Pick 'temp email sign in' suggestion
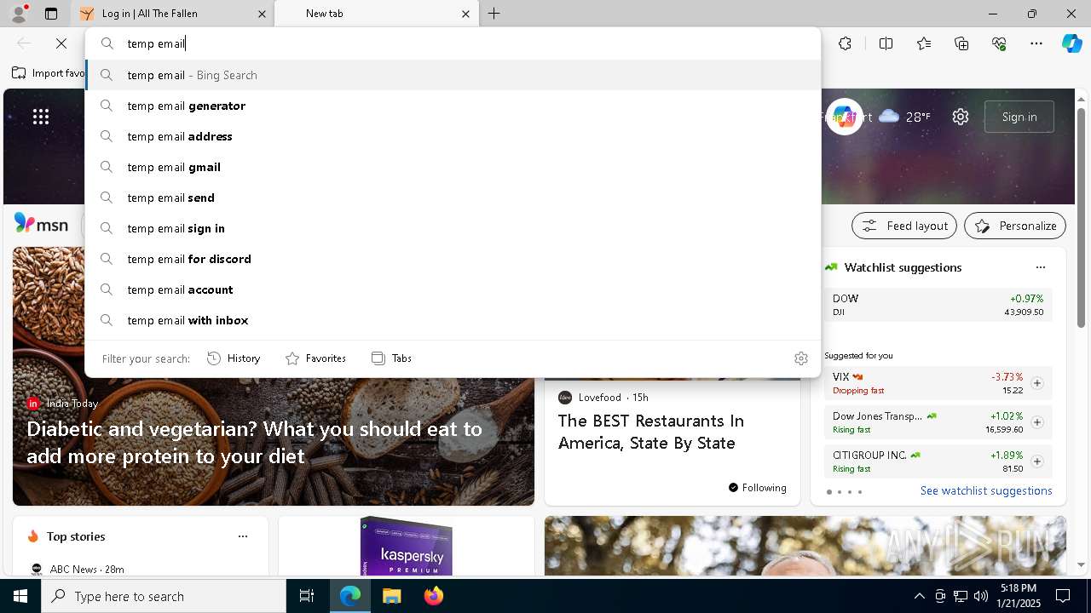1091x613 pixels. (453, 228)
